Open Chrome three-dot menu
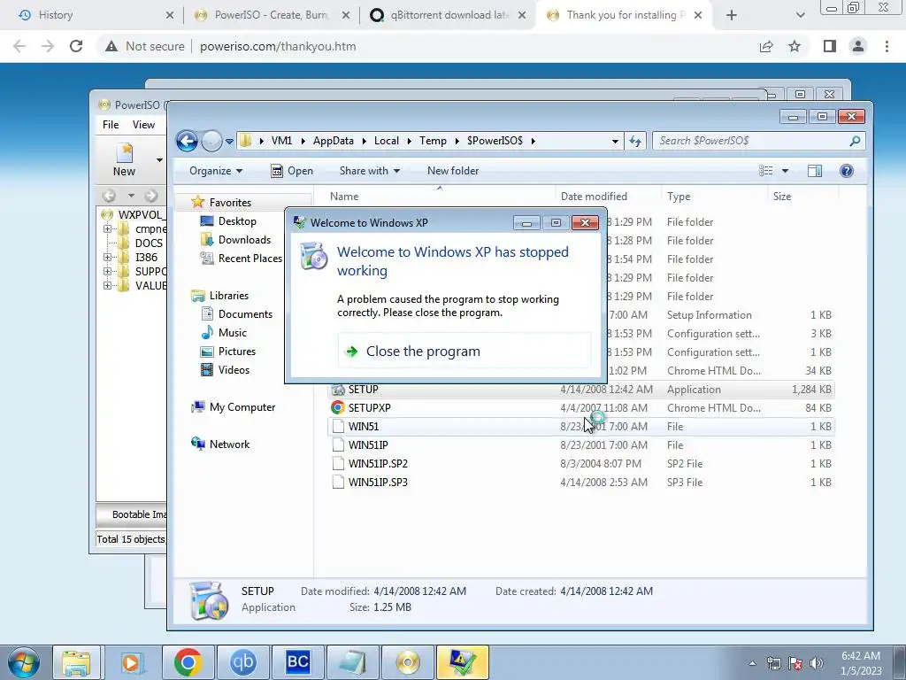This screenshot has width=906, height=680. tap(887, 46)
